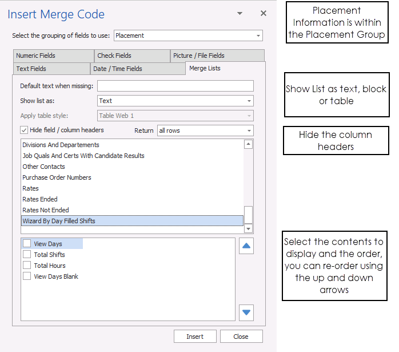Open the dialog options caret menu
The image size is (399, 352).
[x=240, y=13]
